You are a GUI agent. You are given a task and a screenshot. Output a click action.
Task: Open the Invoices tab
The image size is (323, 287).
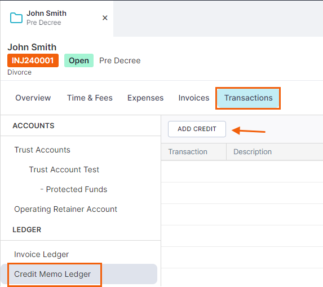194,98
